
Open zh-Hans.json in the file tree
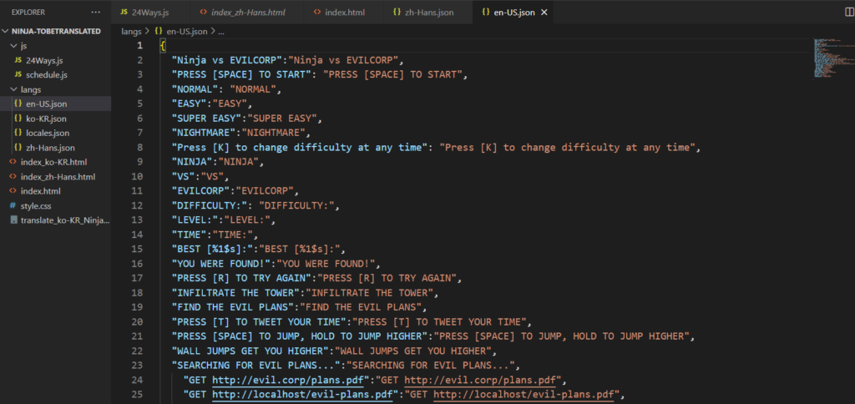45,148
